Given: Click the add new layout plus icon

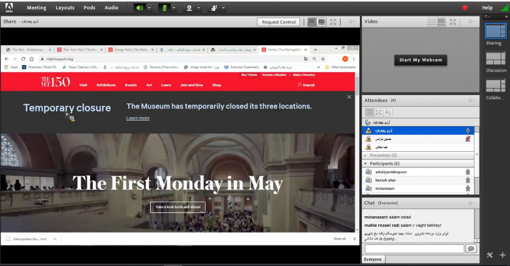Looking at the screenshot, I should 502,255.
